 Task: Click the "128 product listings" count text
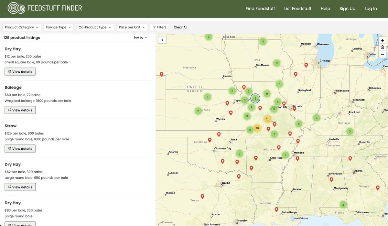pyautogui.click(x=22, y=38)
